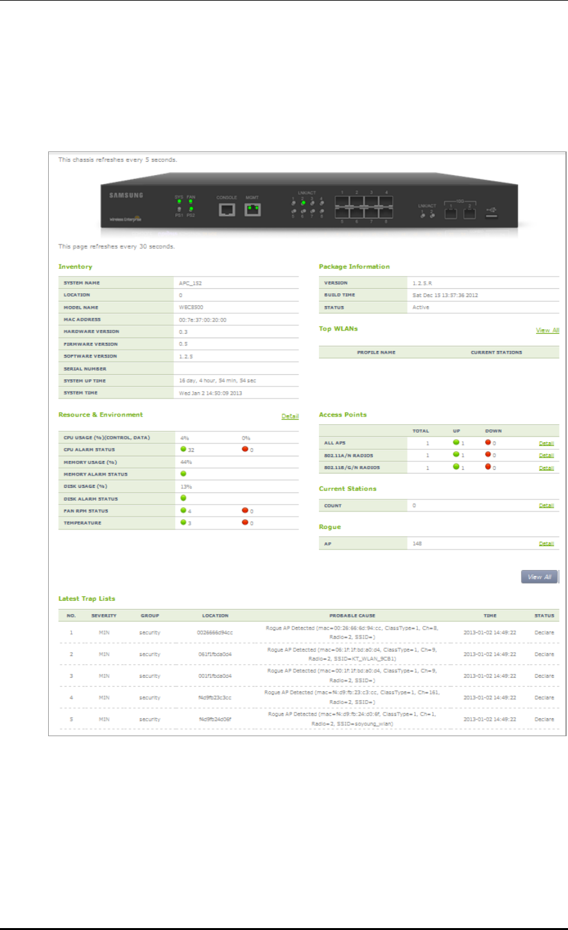The height and width of the screenshot is (930, 568).
Task: Click the green FAN LED indicator
Action: [x=191, y=201]
